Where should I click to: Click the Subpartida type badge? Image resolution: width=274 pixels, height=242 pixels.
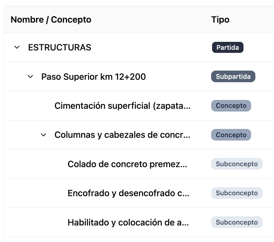point(233,76)
